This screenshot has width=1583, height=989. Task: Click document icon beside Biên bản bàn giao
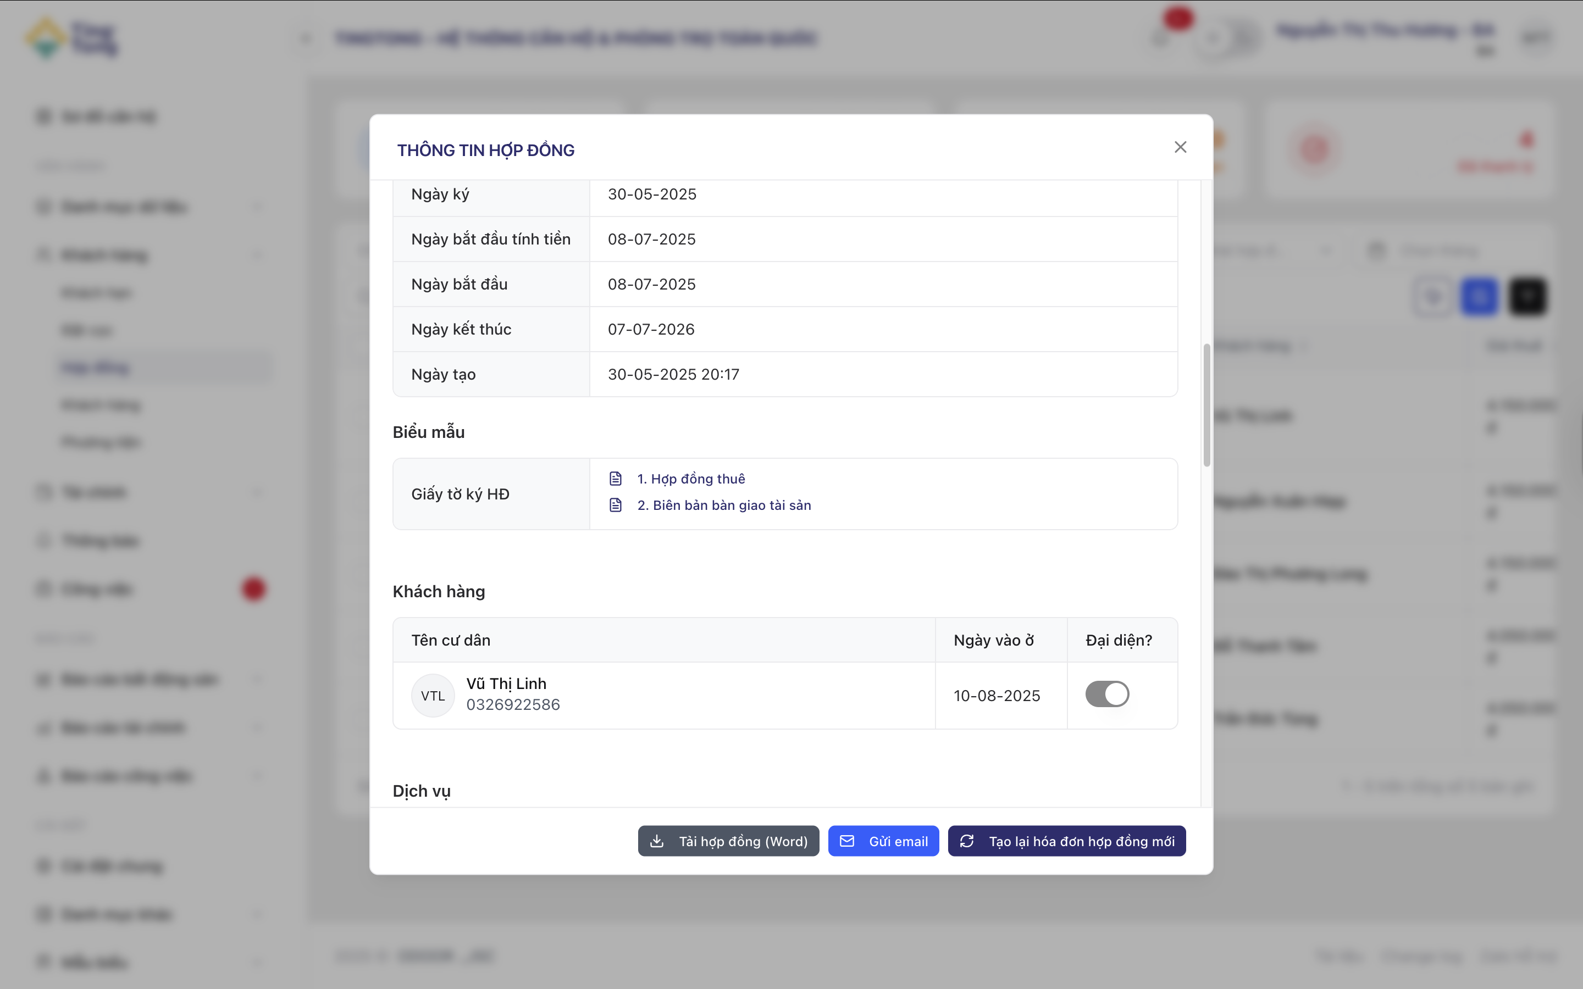(616, 505)
